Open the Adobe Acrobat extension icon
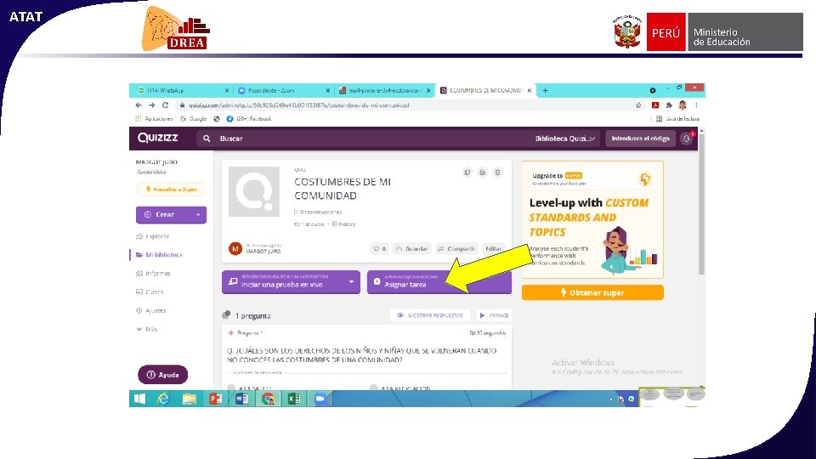The height and width of the screenshot is (459, 816). pyautogui.click(x=655, y=105)
